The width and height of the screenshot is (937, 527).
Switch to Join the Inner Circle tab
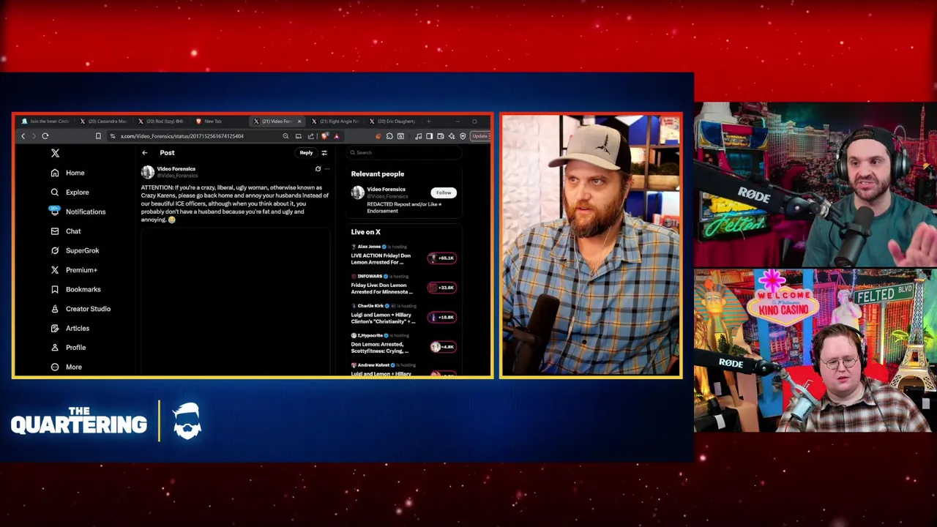(x=46, y=121)
